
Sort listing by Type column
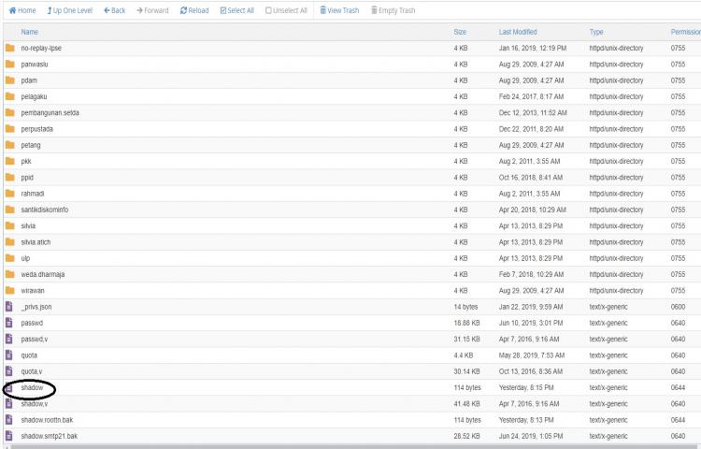[597, 32]
